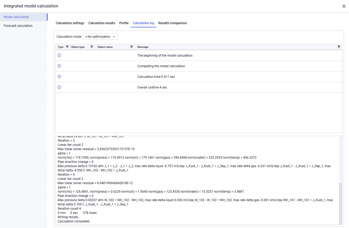Select the 'Calculation time 0.417 sec' message
Image resolution: width=349 pixels, height=228 pixels.
click(x=156, y=77)
